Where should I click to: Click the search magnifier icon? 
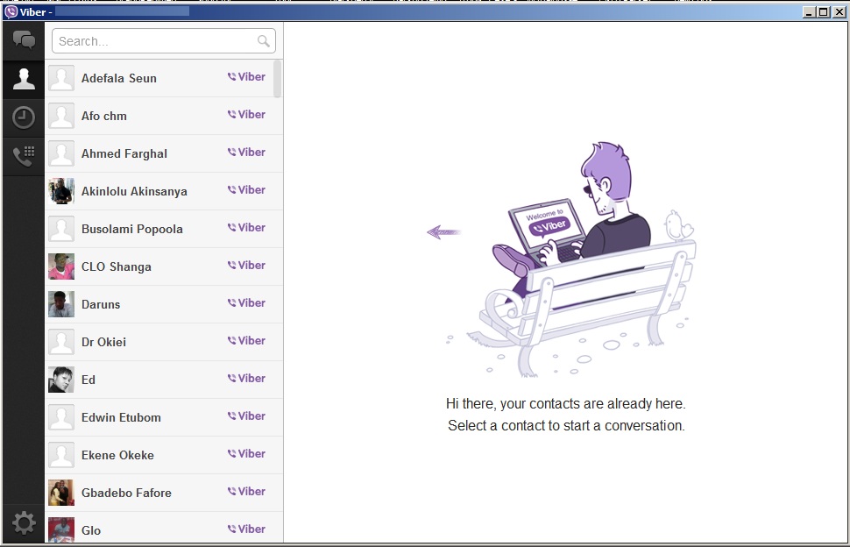(x=264, y=41)
